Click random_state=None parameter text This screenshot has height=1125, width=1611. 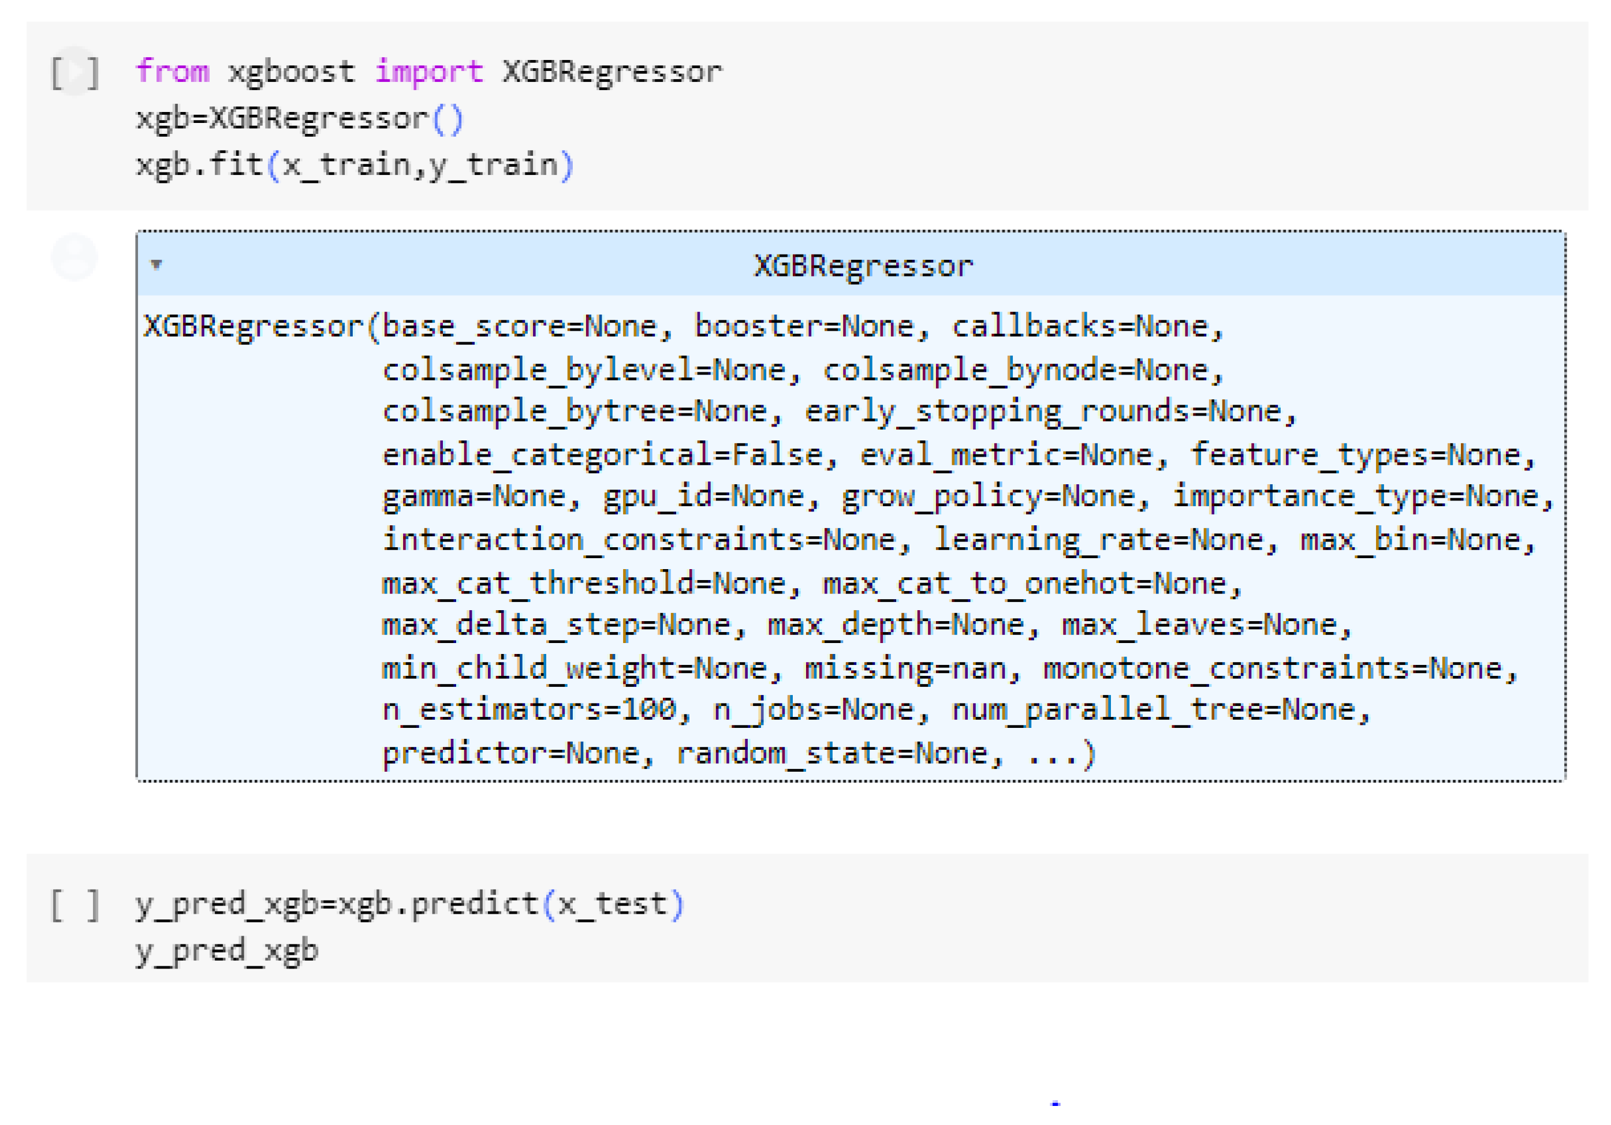[x=832, y=753]
